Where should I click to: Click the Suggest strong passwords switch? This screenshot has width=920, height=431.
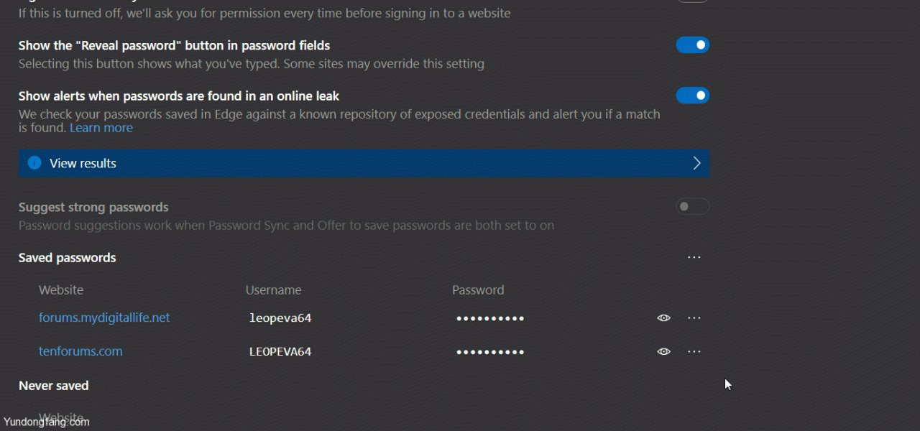pos(693,207)
